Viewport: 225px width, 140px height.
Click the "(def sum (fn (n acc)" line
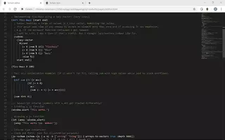[27, 80]
